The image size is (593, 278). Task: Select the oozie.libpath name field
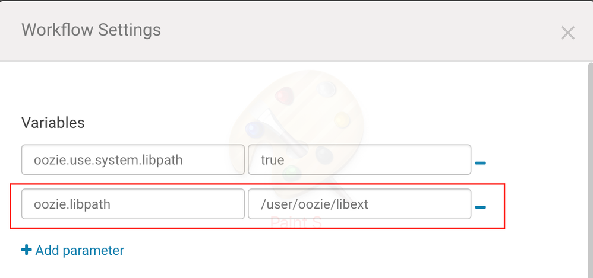click(133, 204)
